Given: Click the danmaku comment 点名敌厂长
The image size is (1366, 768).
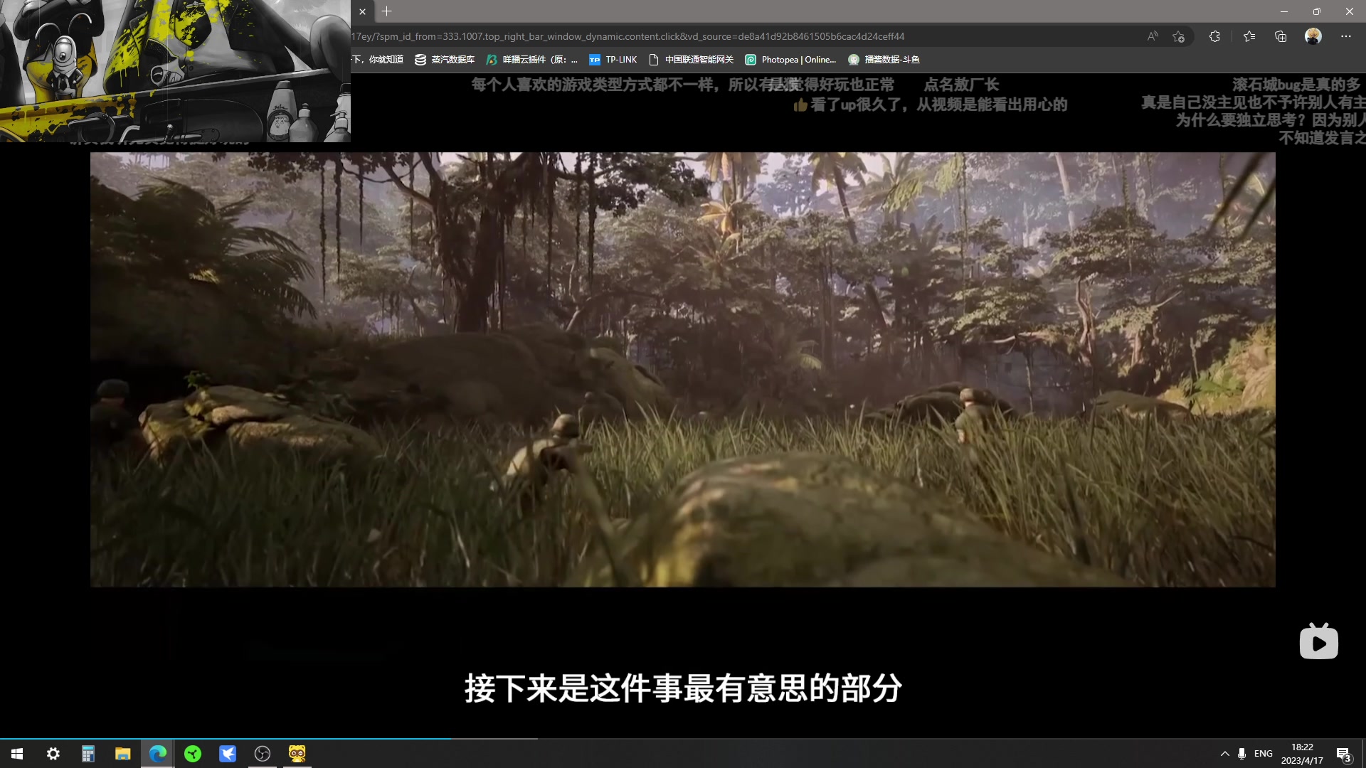Looking at the screenshot, I should click(x=961, y=85).
